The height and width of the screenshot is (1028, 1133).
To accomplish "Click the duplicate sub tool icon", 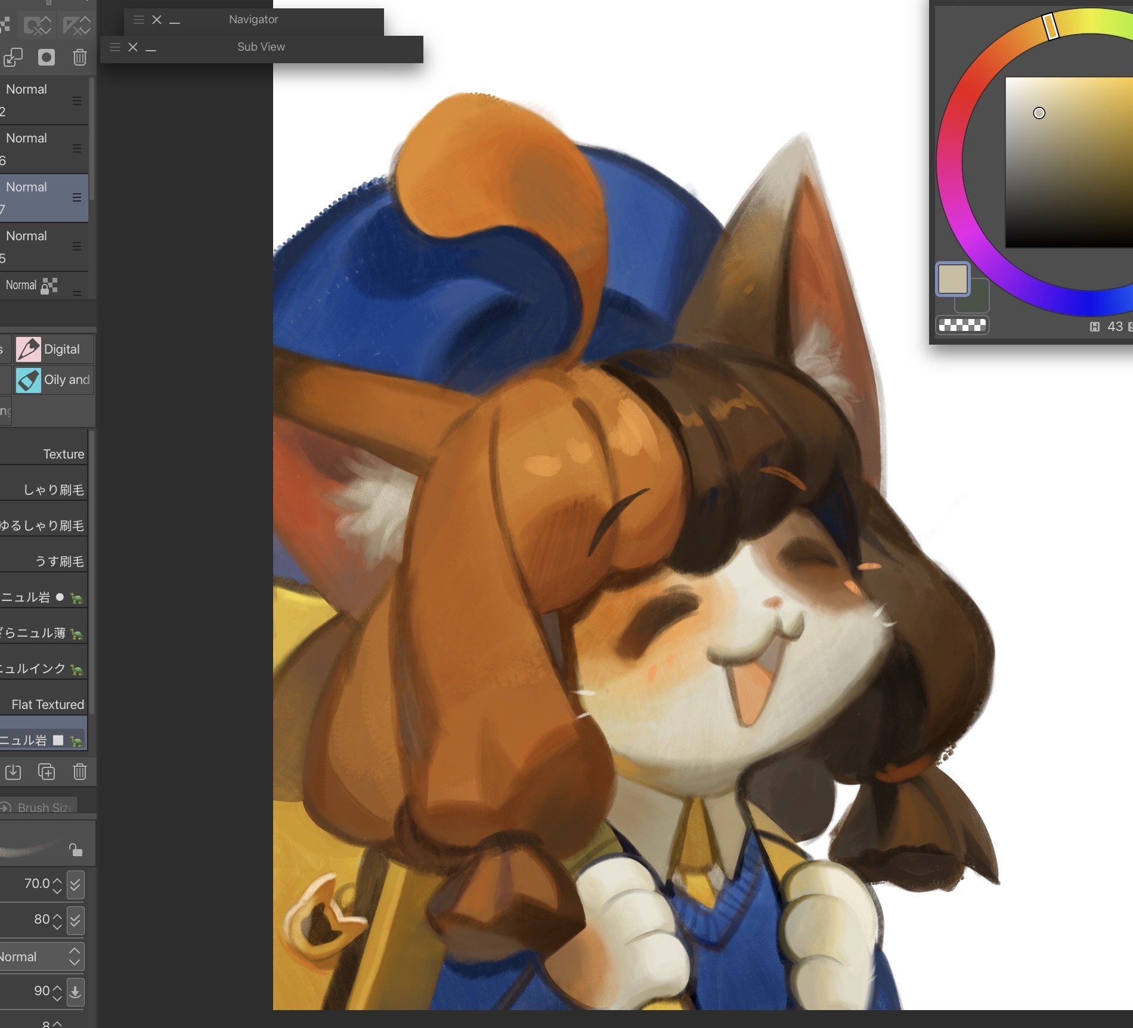I will tap(47, 772).
